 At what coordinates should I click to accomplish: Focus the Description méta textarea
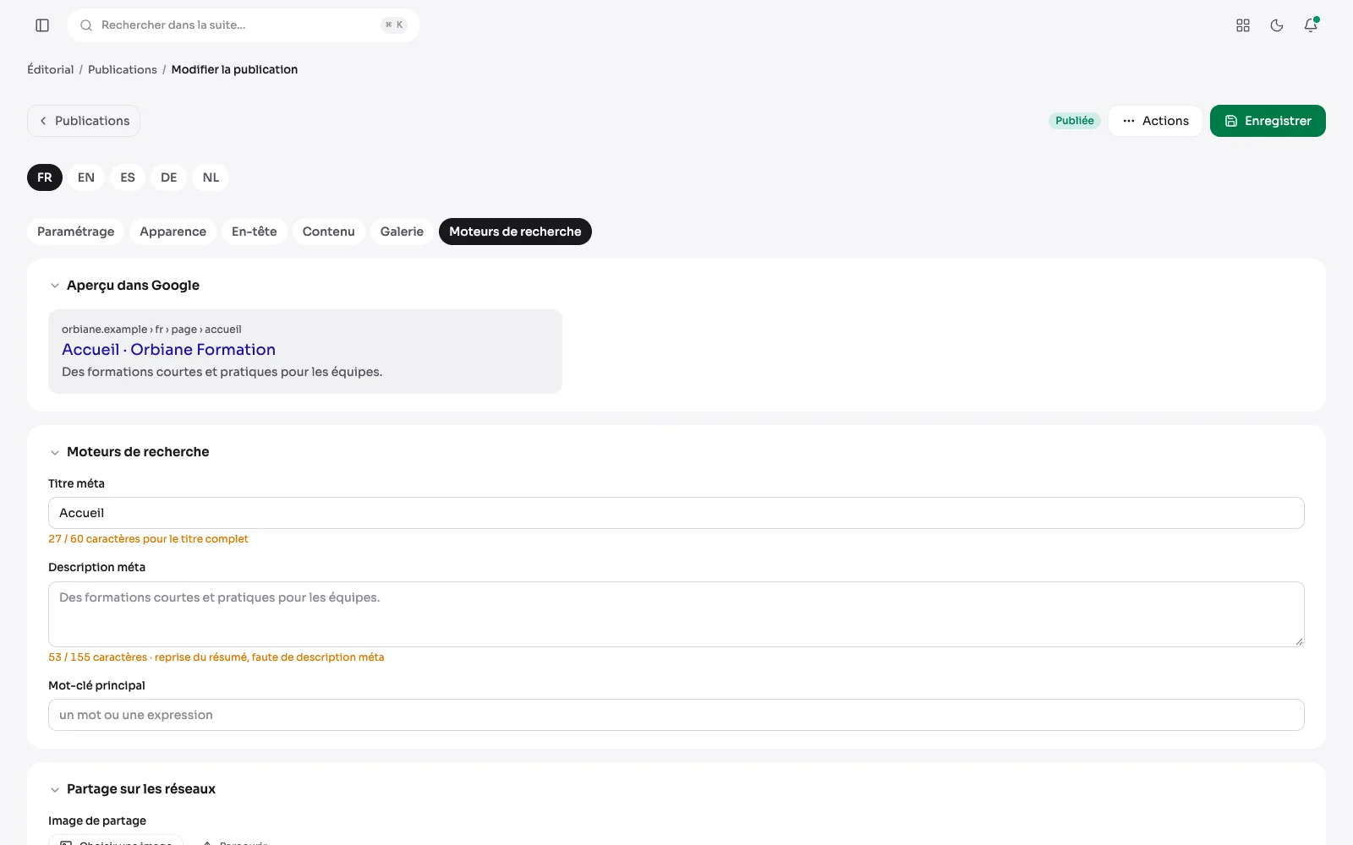(676, 614)
